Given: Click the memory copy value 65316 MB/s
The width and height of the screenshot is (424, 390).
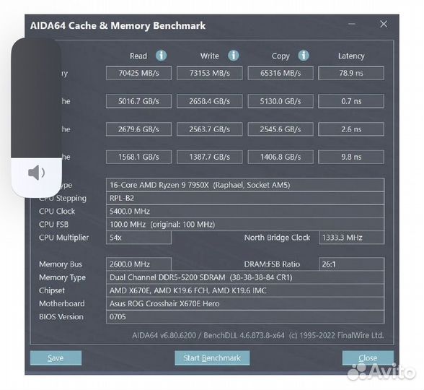Looking at the screenshot, I should pos(281,73).
